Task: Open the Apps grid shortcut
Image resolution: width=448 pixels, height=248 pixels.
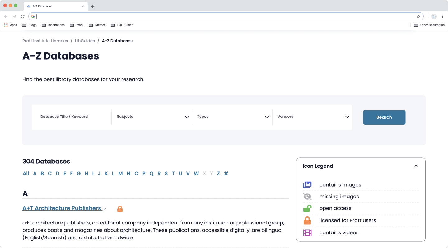Action: pos(11,25)
